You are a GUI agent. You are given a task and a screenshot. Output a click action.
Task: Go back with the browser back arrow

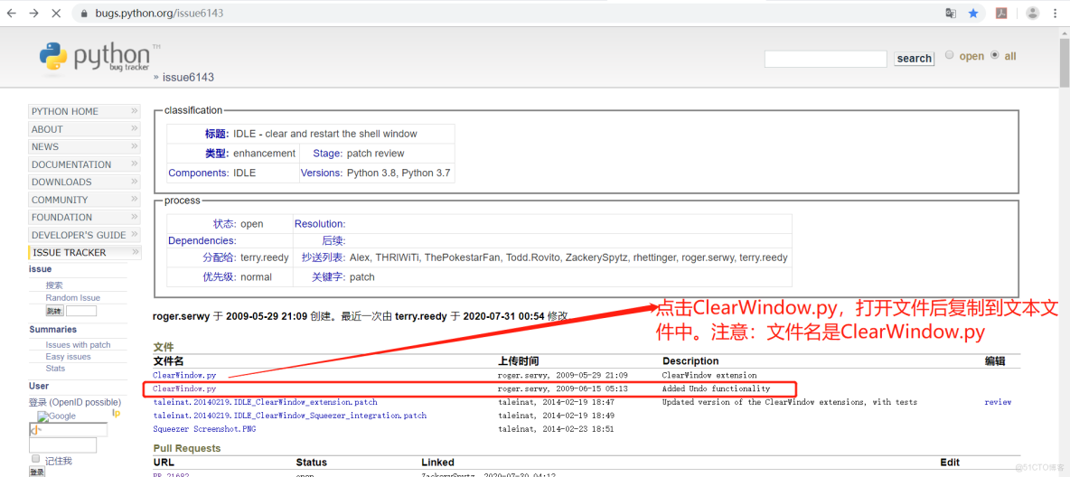tap(12, 13)
